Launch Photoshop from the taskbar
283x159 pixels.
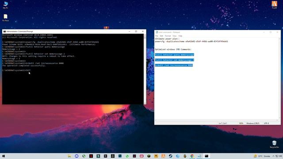tap(120, 156)
